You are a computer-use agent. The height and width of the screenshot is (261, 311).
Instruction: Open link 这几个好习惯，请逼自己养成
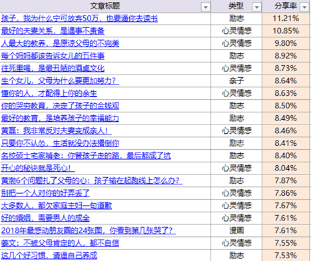49,256
